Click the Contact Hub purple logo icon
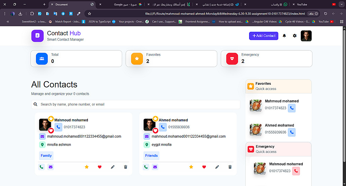Viewport: 346px width, 186px height. [x=37, y=36]
